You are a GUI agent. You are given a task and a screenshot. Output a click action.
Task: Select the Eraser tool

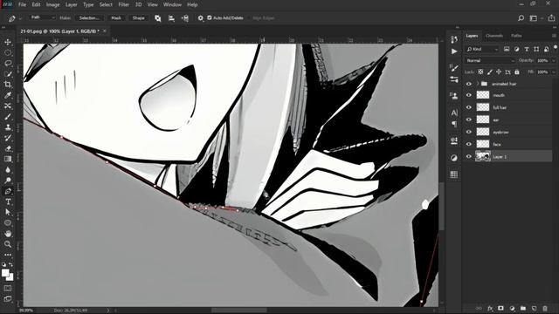(x=8, y=148)
